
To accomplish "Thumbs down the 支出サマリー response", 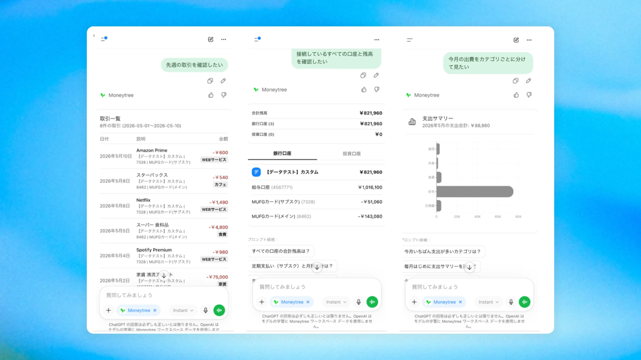I will (529, 95).
